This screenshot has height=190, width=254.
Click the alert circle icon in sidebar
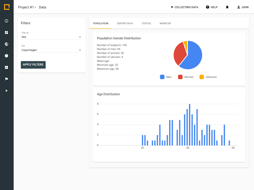pyautogui.click(x=6, y=56)
